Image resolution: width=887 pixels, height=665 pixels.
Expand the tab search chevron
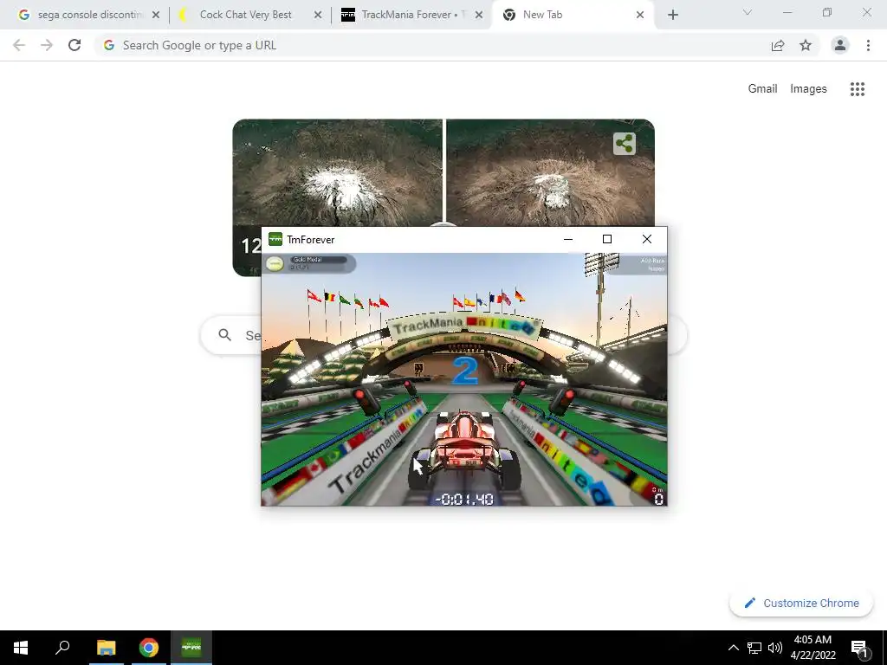748,12
